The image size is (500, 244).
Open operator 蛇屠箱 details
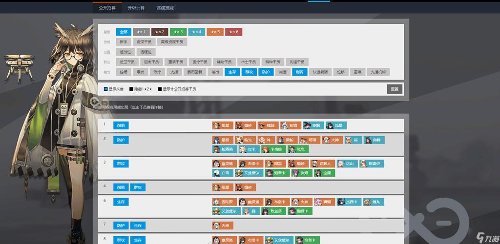coord(225,149)
